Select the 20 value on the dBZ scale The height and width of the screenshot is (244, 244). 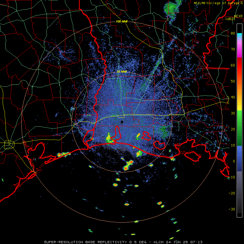[233, 129]
